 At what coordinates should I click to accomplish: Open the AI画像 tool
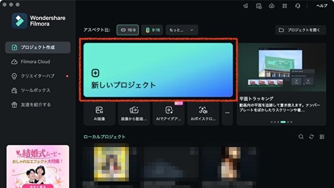click(99, 114)
